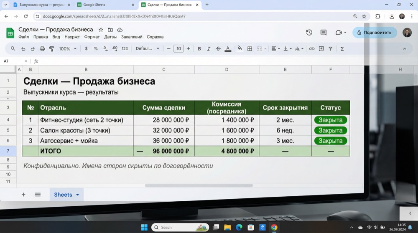This screenshot has width=418, height=233.
Task: Open the Chrome extensions icon
Action: 378,16
